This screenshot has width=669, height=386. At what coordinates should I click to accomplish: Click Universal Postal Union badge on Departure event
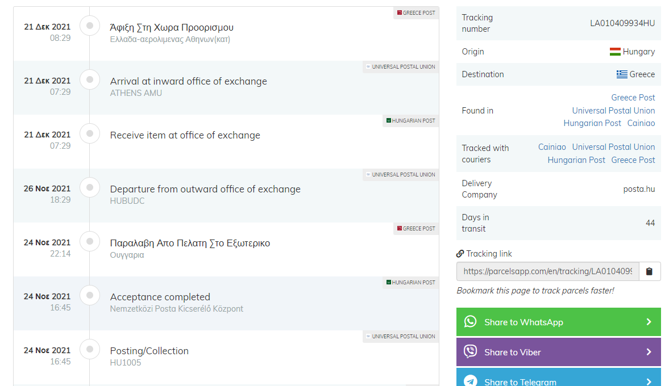401,175
